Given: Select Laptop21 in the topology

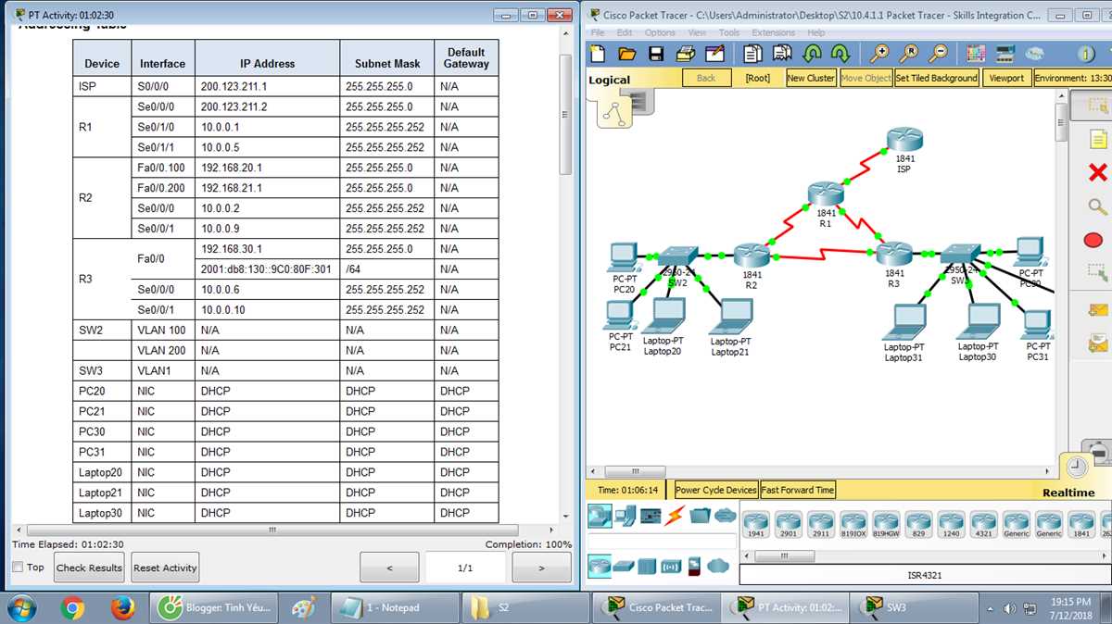Looking at the screenshot, I should [x=730, y=318].
